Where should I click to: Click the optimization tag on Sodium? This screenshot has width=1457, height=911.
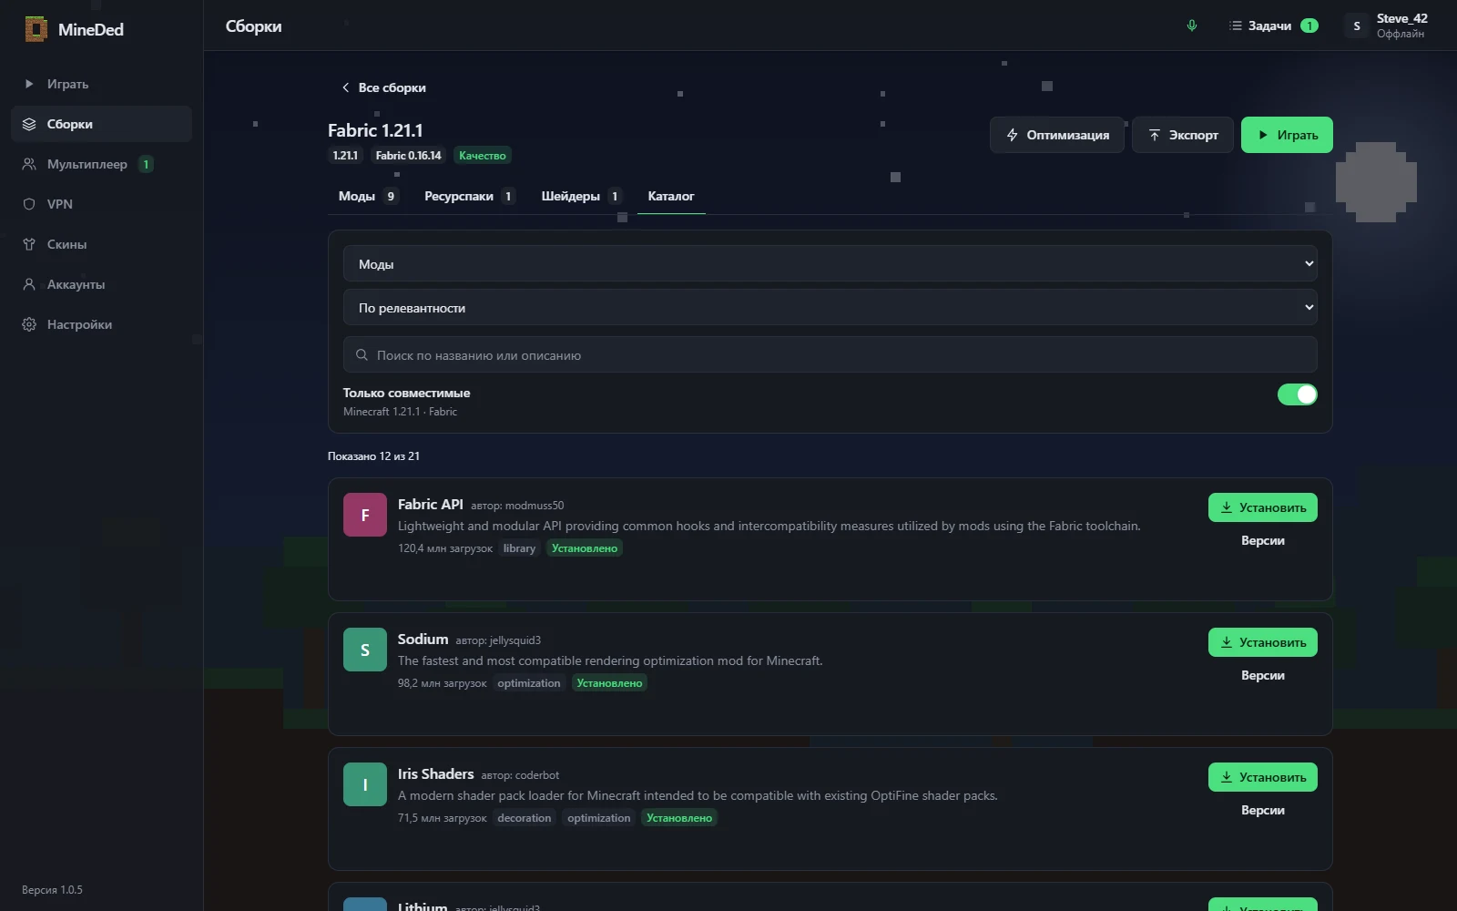[529, 683]
